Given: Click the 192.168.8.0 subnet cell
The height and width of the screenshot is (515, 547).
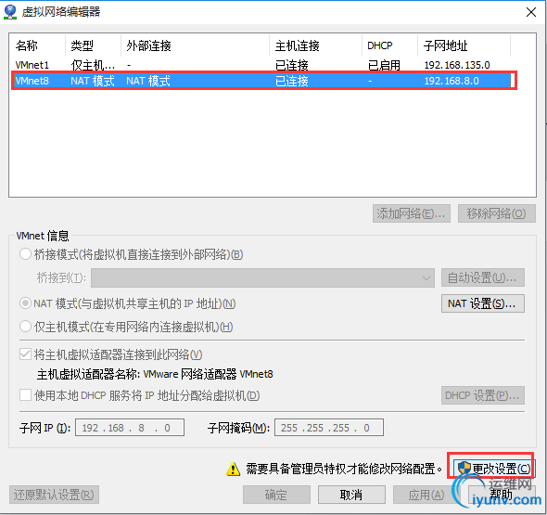Looking at the screenshot, I should coord(452,81).
